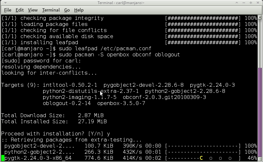This screenshot has width=263, height=162.
Task: Open the Edit menu
Action: coord(20,10)
